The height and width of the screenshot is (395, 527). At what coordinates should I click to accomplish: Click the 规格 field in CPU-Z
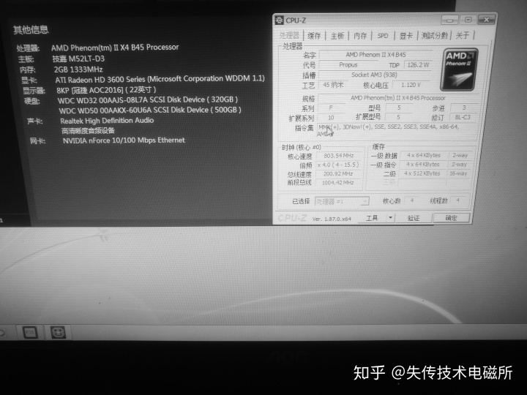[x=397, y=98]
